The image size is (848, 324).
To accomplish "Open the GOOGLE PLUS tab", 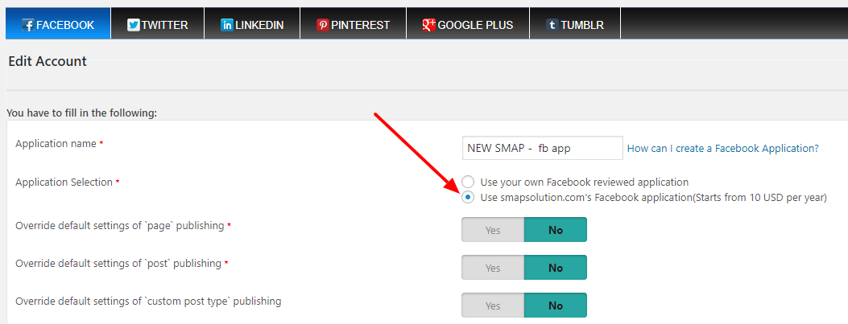I will pyautogui.click(x=468, y=23).
